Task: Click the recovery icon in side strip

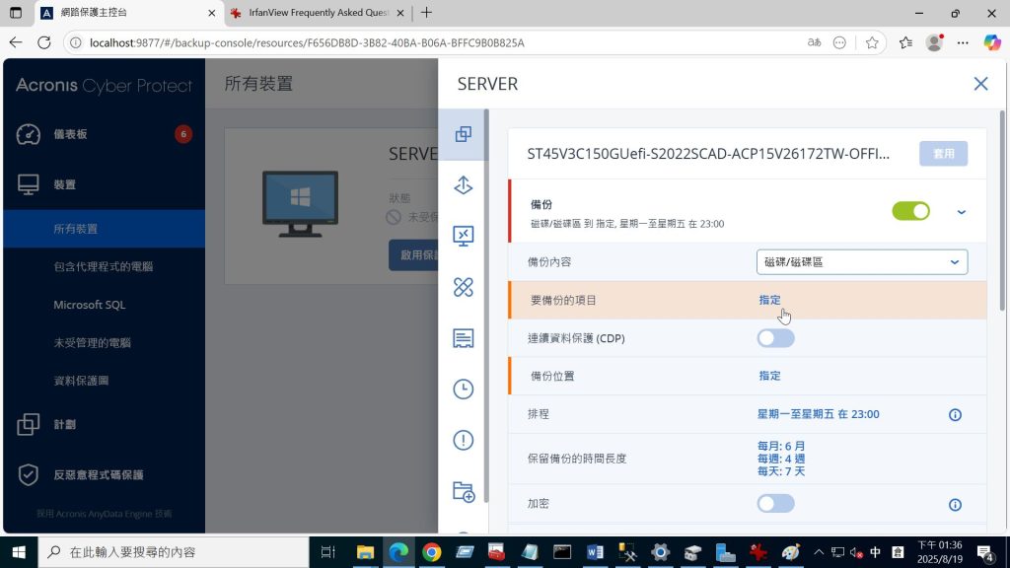Action: [463, 185]
